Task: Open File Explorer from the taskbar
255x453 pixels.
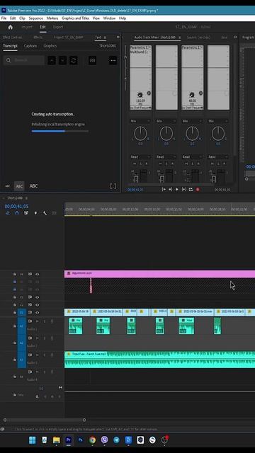Action: coord(57,440)
